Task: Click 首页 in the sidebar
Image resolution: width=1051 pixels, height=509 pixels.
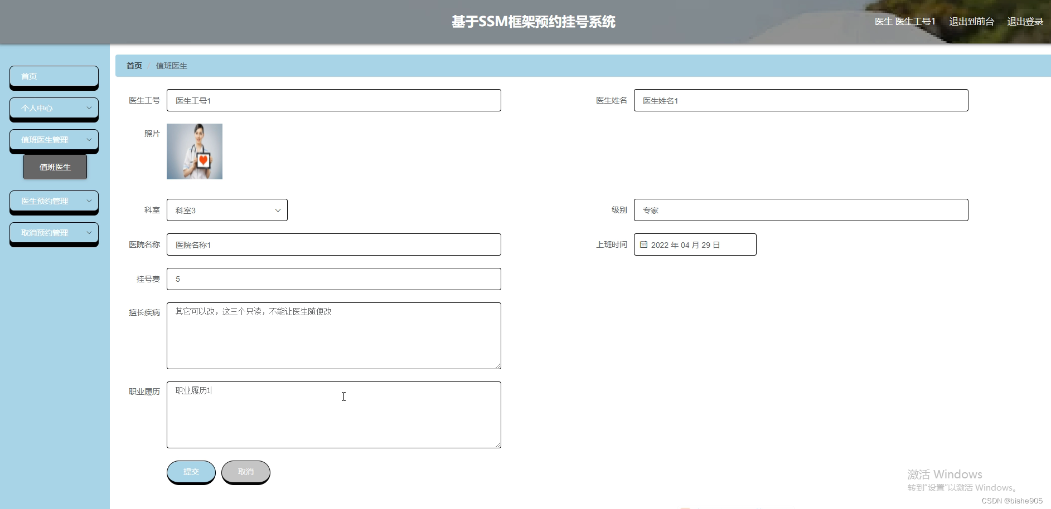Action: pyautogui.click(x=54, y=76)
